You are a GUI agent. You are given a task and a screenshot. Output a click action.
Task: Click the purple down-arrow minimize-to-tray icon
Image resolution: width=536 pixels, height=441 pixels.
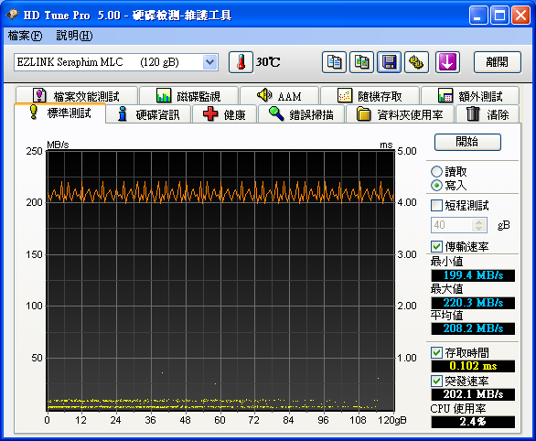point(447,62)
